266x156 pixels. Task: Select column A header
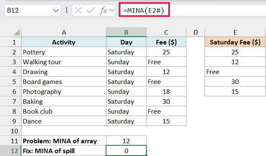click(x=64, y=32)
